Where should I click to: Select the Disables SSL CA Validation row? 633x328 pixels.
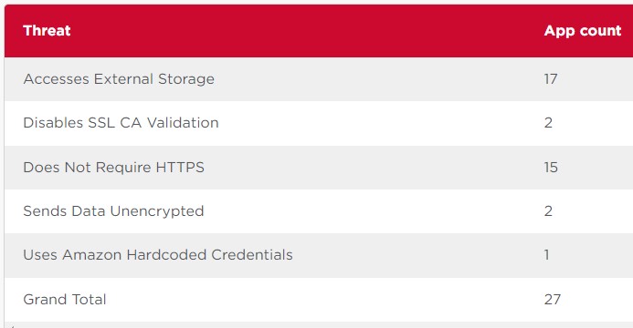tap(319, 123)
